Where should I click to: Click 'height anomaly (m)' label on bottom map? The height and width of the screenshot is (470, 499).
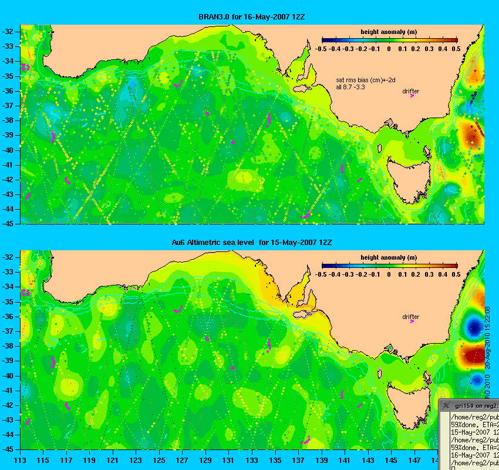[389, 257]
